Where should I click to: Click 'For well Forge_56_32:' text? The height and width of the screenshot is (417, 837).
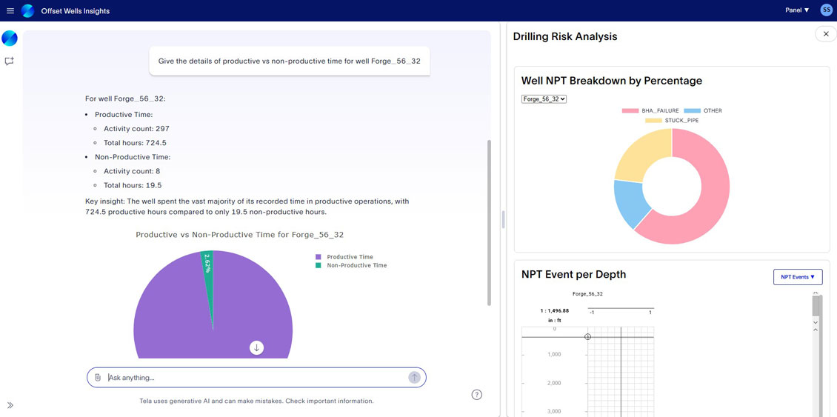[125, 99]
